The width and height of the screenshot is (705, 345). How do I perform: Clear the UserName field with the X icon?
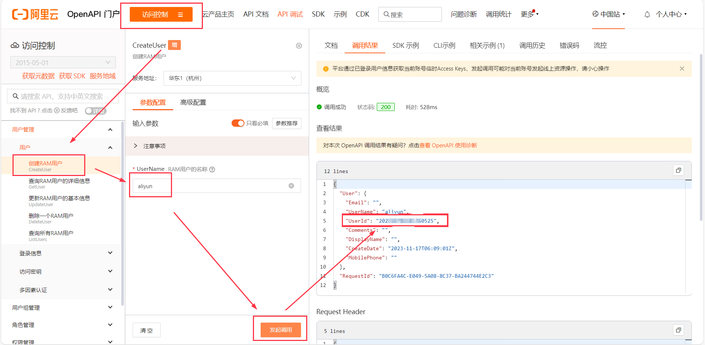(x=291, y=186)
